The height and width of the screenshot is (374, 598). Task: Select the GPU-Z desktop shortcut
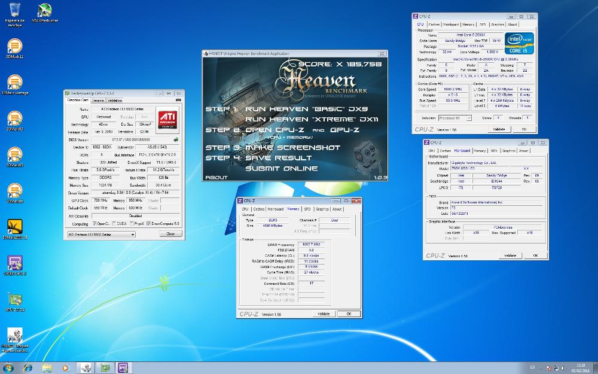coord(14,302)
